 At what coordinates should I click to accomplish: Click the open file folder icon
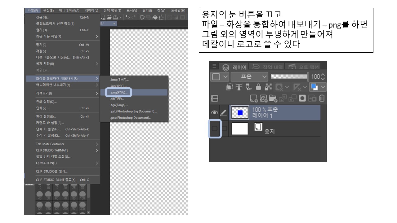click(109, 17)
